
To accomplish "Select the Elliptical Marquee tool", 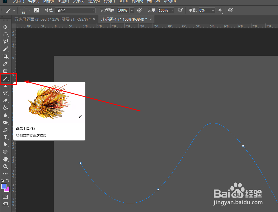I will click(x=5, y=34).
